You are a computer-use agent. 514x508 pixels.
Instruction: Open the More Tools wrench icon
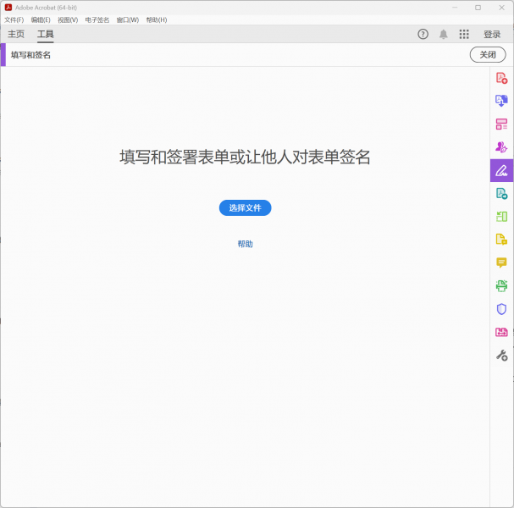coord(501,356)
